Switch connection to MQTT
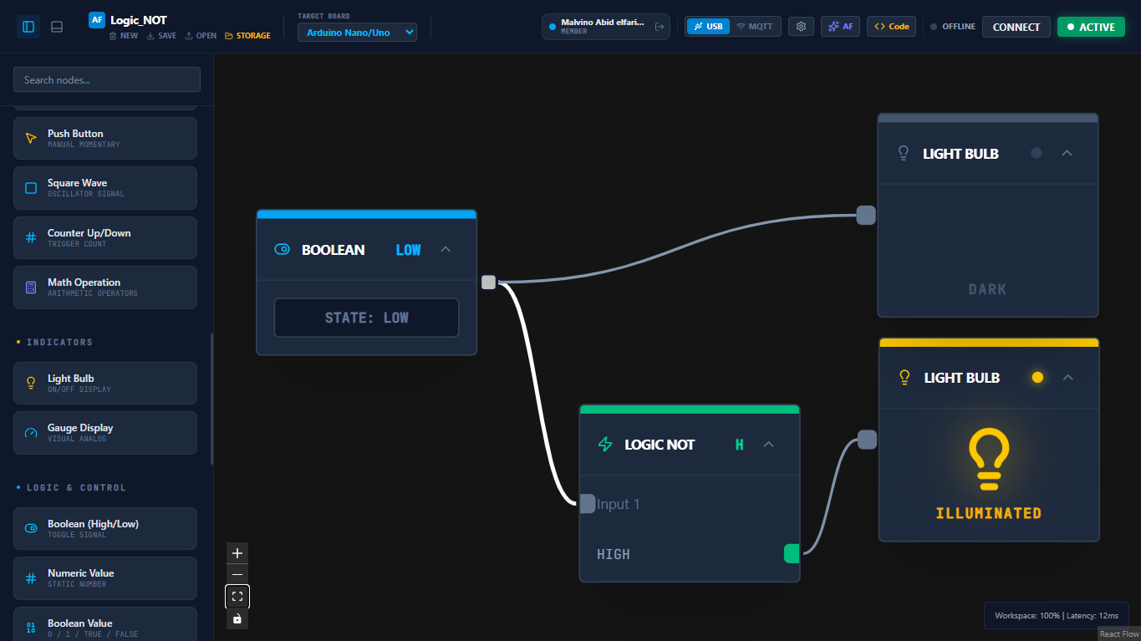 (755, 27)
